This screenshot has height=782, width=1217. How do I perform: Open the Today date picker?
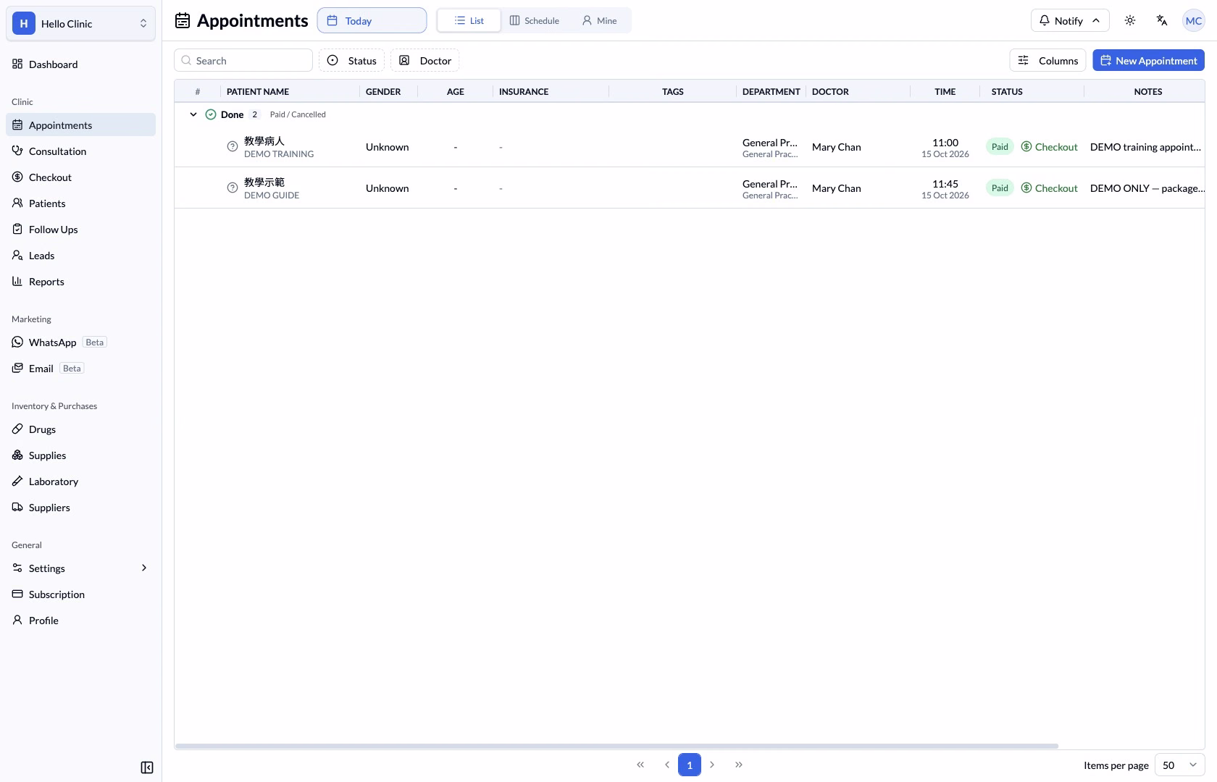pyautogui.click(x=372, y=20)
